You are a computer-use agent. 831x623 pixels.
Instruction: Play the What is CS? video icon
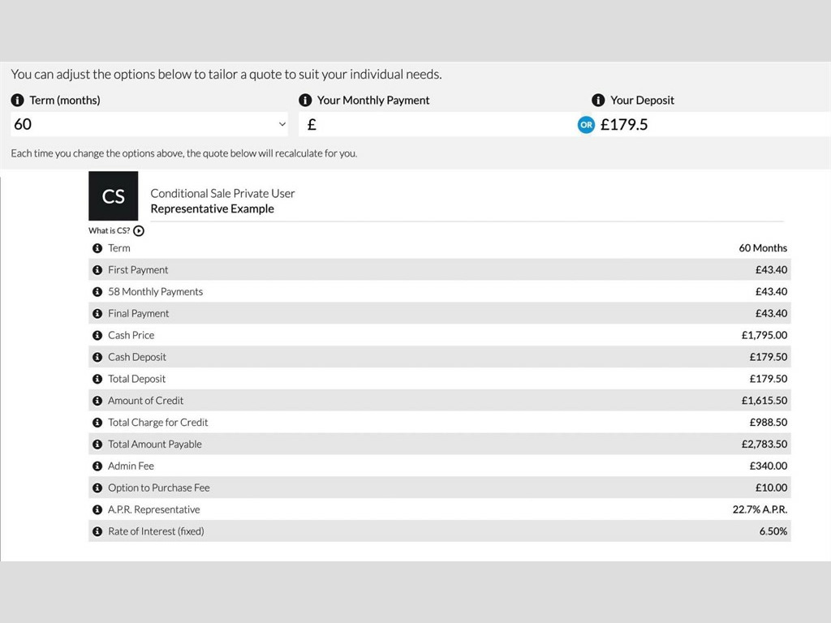click(139, 231)
